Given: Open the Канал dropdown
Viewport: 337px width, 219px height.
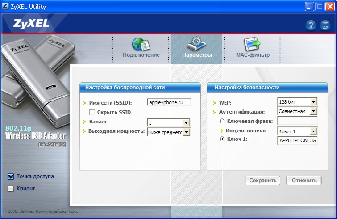Looking at the screenshot, I should [186, 122].
